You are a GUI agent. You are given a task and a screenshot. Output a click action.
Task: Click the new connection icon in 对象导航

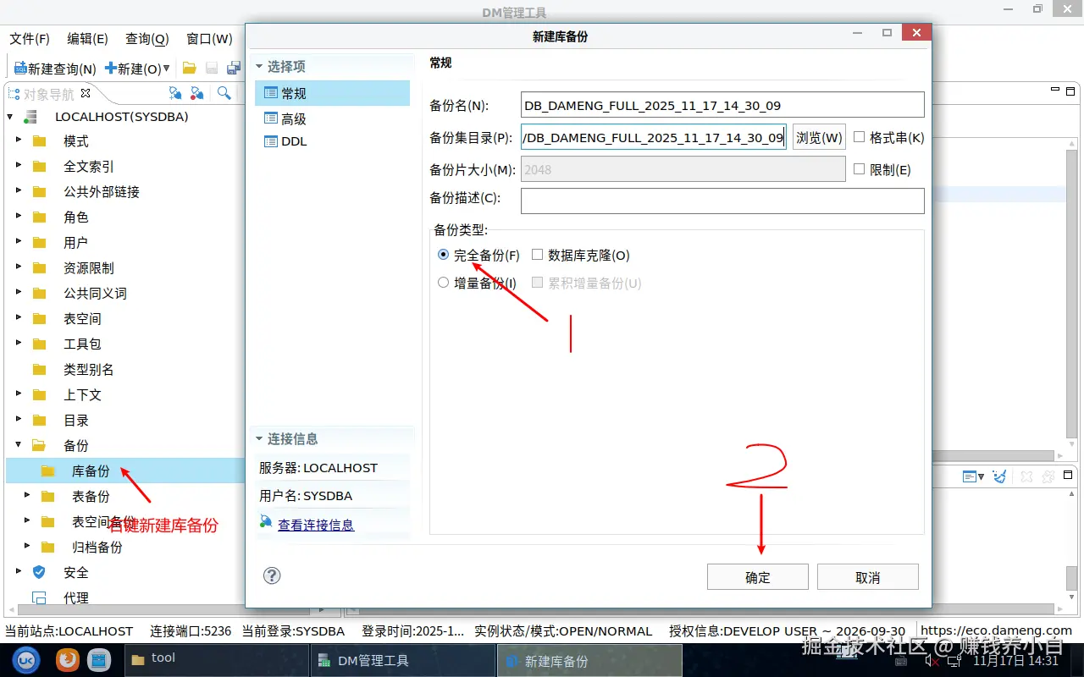176,93
